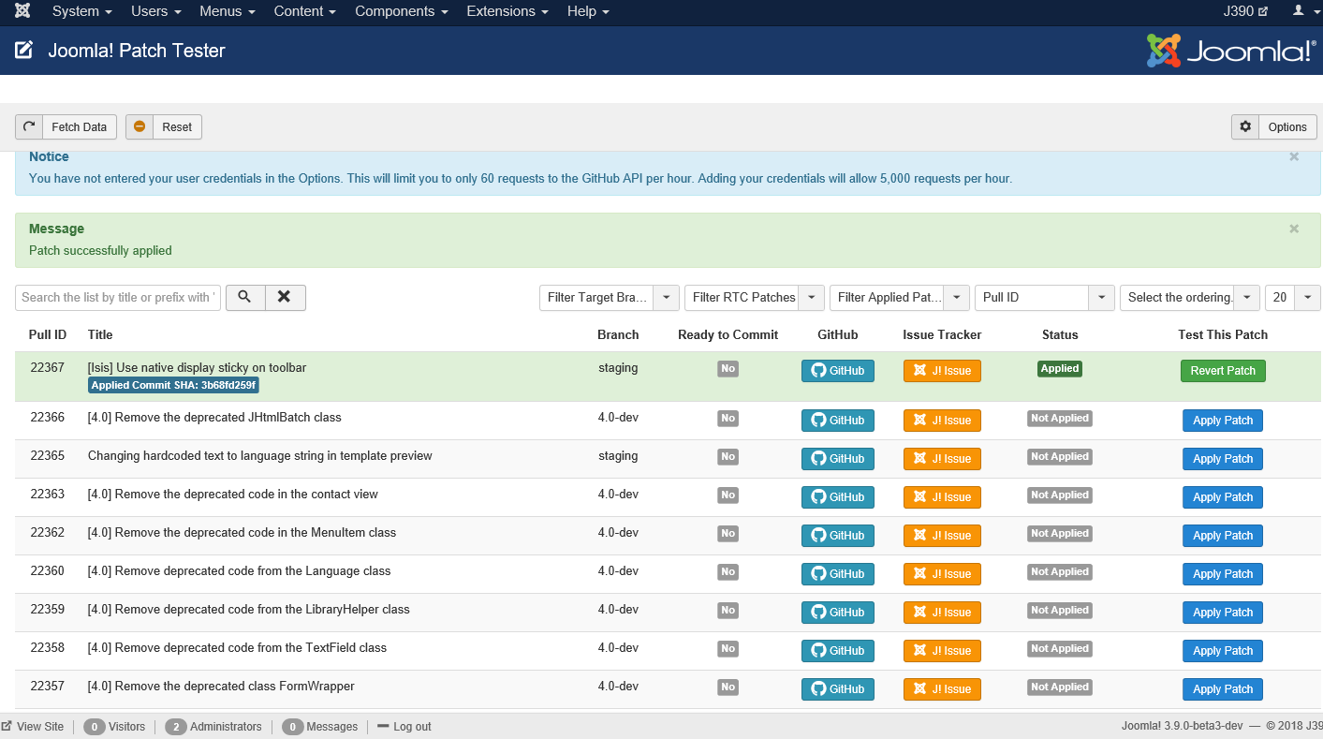
Task: Apply Patch for pull 22359
Action: (1223, 613)
